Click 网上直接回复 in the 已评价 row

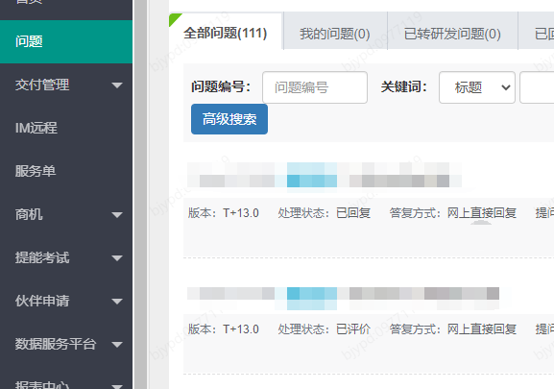[x=482, y=329]
